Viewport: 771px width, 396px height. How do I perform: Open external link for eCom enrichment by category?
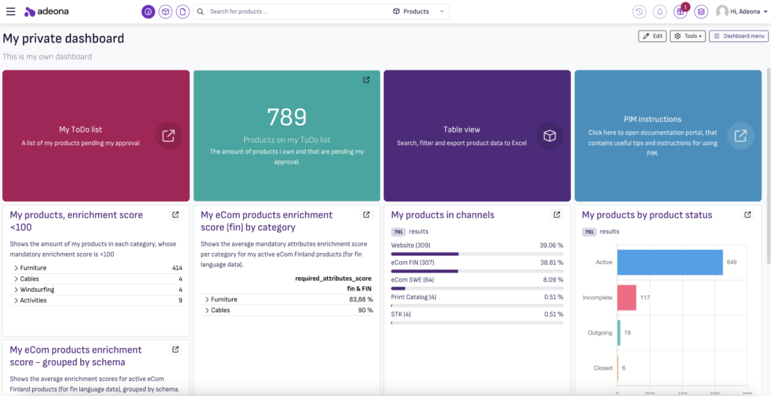(x=366, y=215)
